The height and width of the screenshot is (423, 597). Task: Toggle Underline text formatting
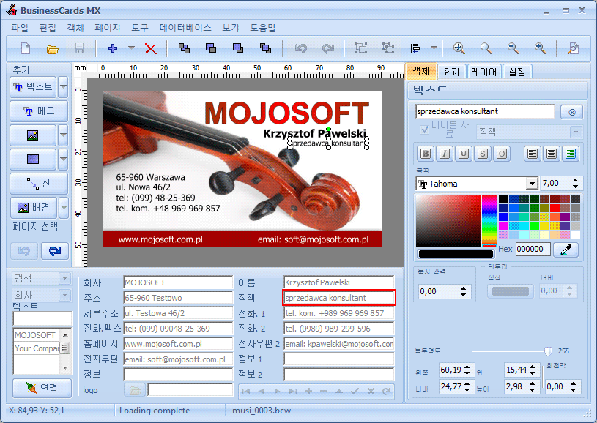tap(464, 154)
